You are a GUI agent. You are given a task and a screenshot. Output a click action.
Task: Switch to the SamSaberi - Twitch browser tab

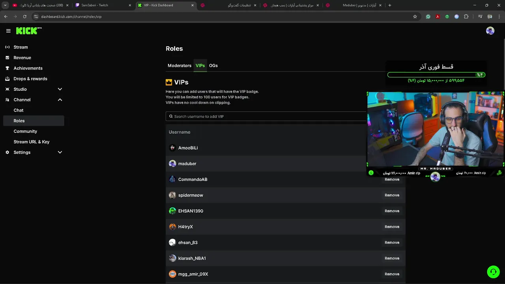point(103,5)
